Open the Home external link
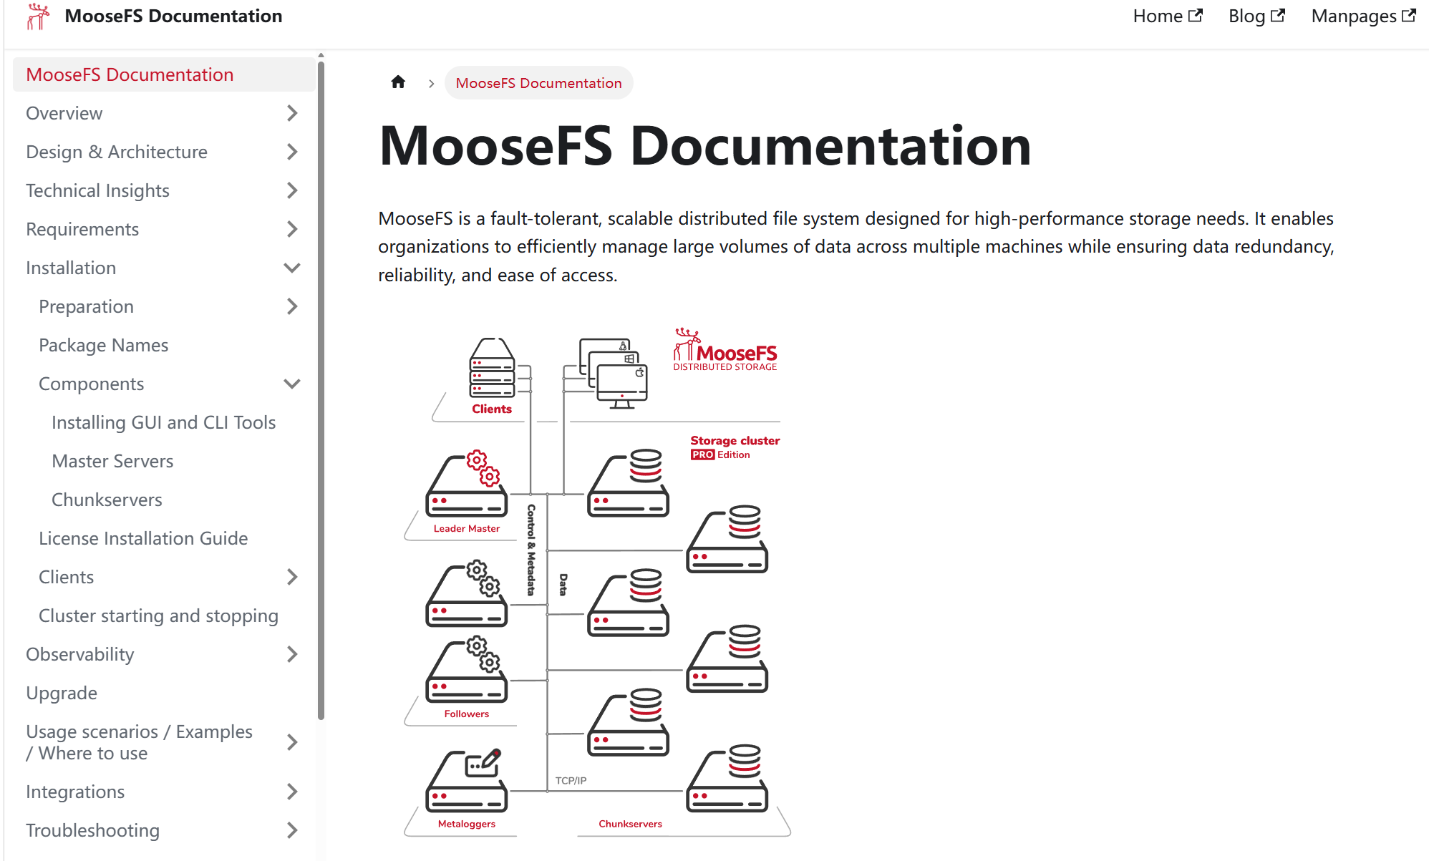1429x861 pixels. (1168, 16)
